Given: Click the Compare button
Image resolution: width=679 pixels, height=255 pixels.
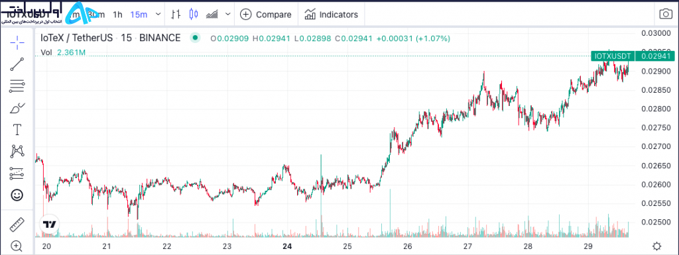Looking at the screenshot, I should click(x=266, y=15).
